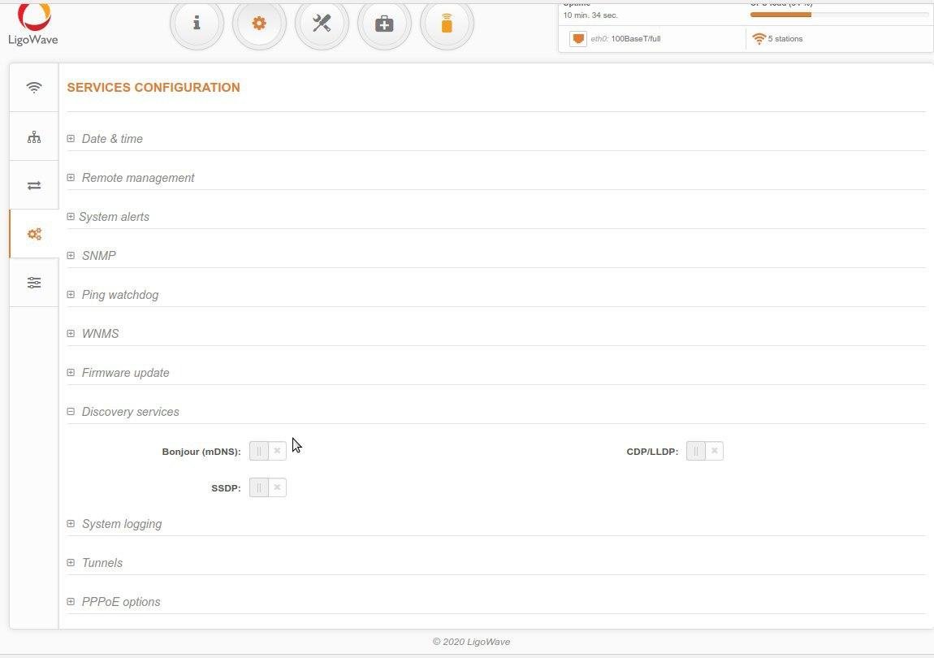Viewport: 934px width, 658px height.
Task: Click the eth0 ethernet port icon
Action: (x=577, y=39)
